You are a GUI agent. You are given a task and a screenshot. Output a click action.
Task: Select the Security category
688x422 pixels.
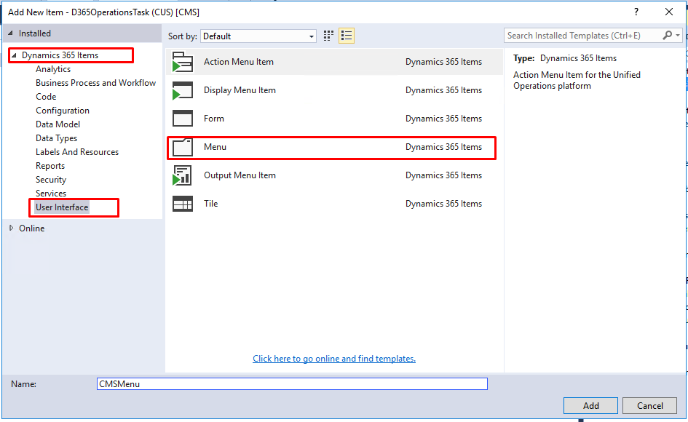[51, 180]
